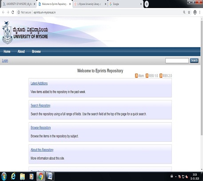Click the scrollbar down arrow
The width and height of the screenshot is (203, 181).
(202, 169)
